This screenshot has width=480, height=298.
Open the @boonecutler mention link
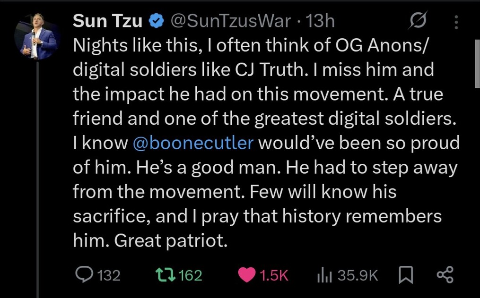pyautogui.click(x=193, y=144)
